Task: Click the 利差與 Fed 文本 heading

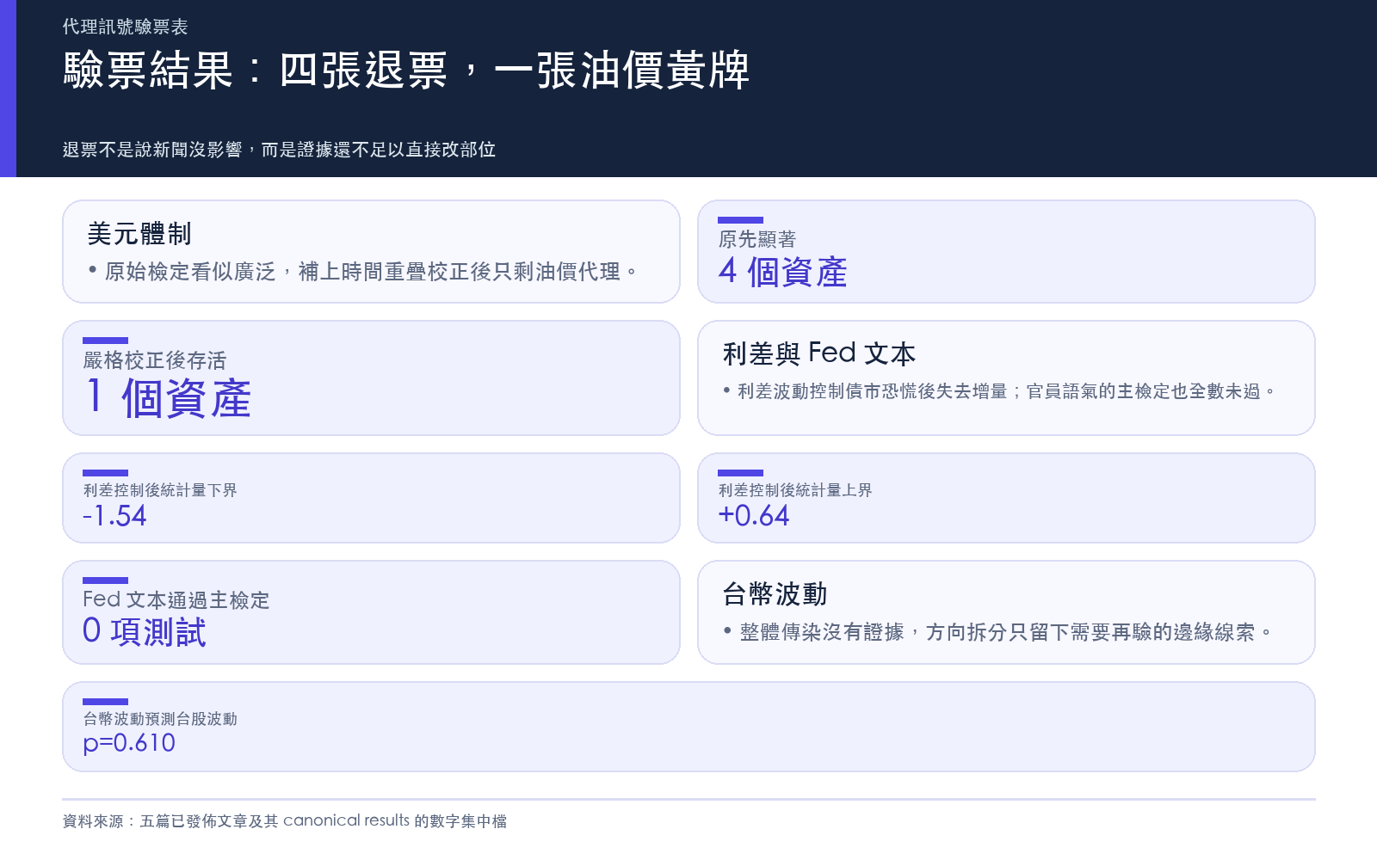Action: [x=818, y=353]
